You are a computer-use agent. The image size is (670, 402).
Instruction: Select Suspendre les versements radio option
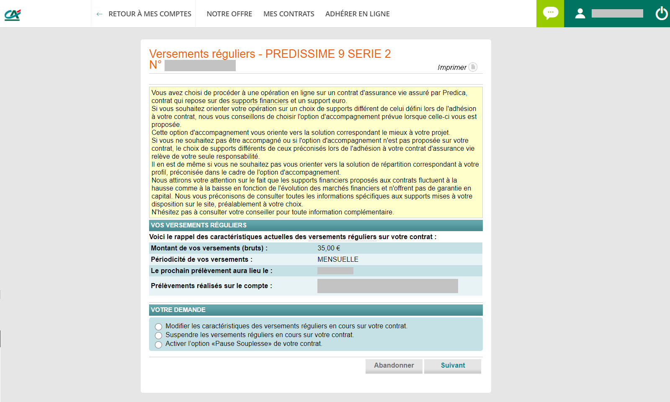tap(158, 335)
